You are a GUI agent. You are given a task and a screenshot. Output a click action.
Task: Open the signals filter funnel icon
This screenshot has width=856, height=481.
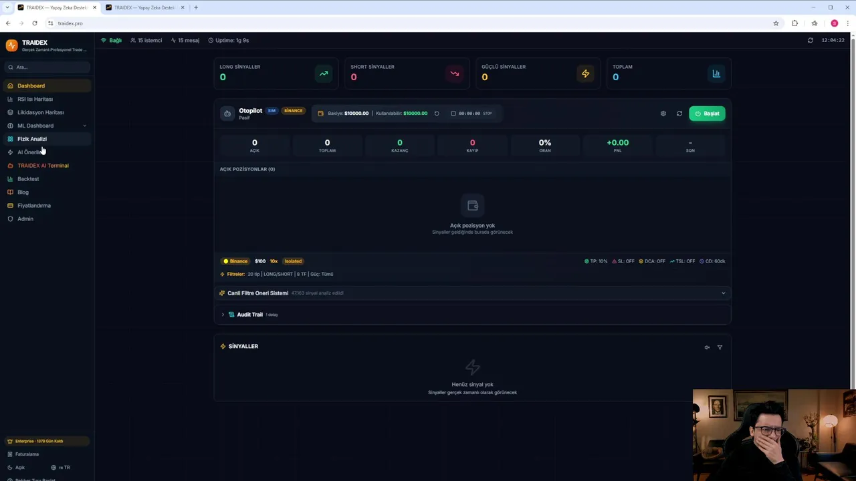pyautogui.click(x=720, y=347)
